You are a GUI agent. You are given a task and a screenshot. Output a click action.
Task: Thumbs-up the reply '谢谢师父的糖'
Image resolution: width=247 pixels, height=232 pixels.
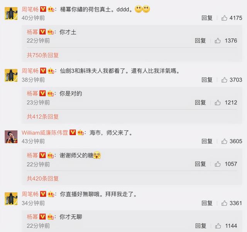pyautogui.click(x=218, y=164)
